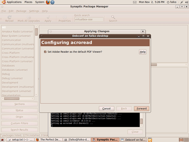Screen dimensions: 189x142
Task: Toggle the default PDF Viewer checkbox
Action: click(45, 52)
